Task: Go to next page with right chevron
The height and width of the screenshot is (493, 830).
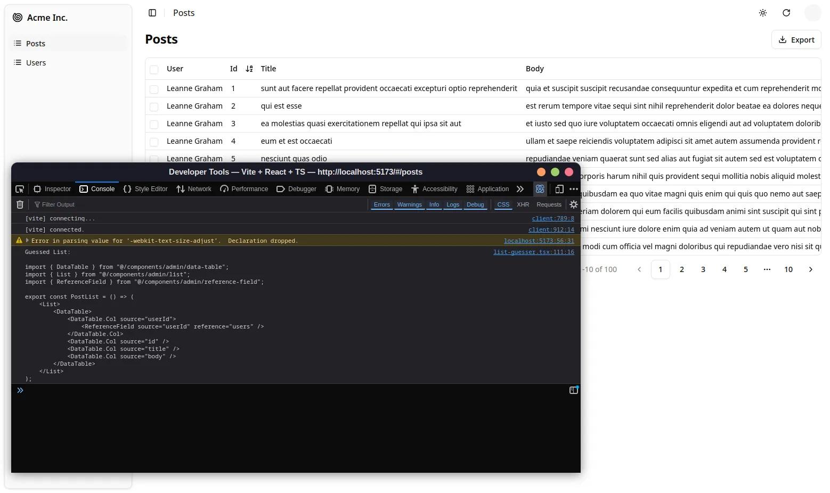Action: (810, 269)
